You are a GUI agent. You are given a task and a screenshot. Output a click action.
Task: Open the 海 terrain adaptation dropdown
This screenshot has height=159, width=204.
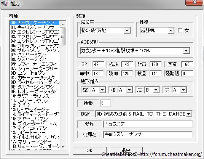[x=156, y=90]
